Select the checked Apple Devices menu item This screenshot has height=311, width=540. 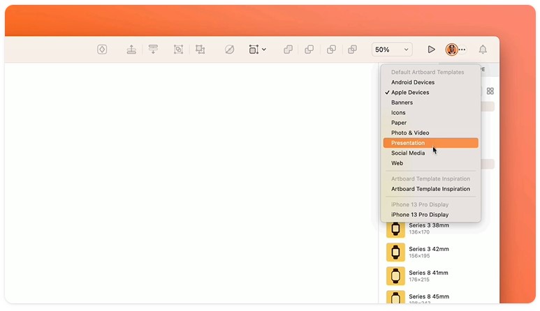(x=430, y=93)
